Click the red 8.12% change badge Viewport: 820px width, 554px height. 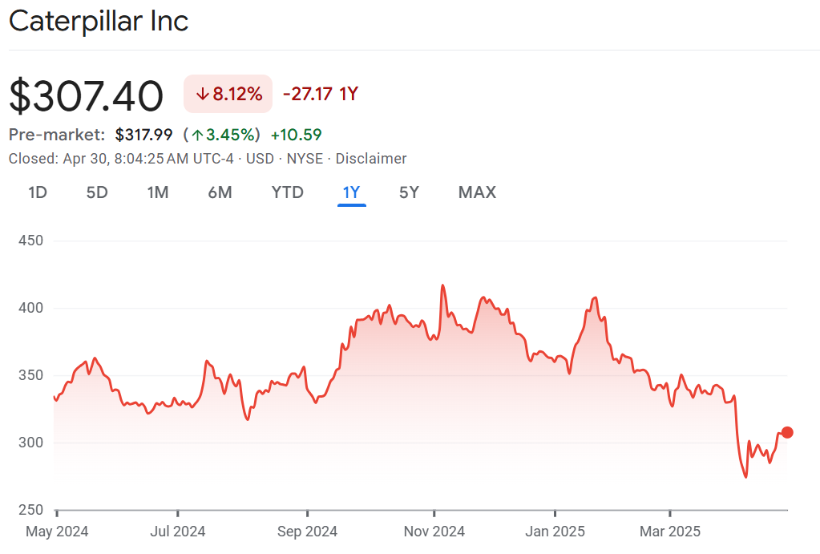[x=228, y=94]
